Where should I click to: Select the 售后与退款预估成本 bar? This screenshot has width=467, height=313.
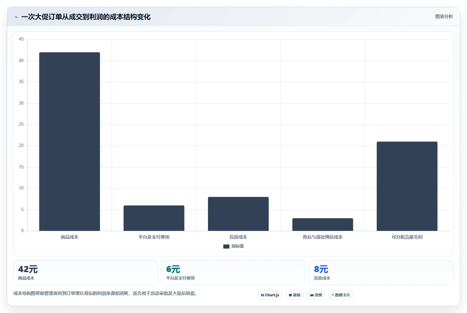pyautogui.click(x=323, y=224)
